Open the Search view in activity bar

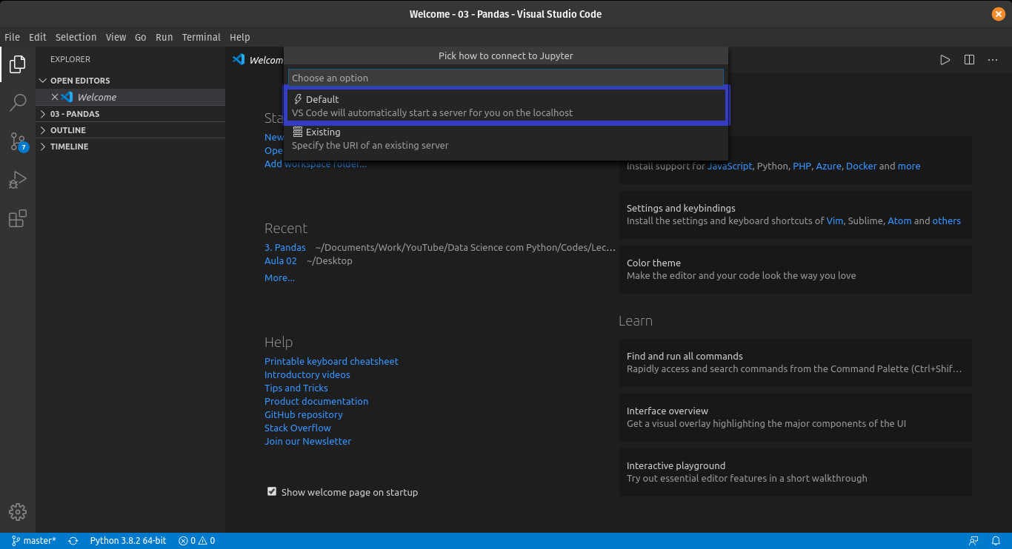18,103
